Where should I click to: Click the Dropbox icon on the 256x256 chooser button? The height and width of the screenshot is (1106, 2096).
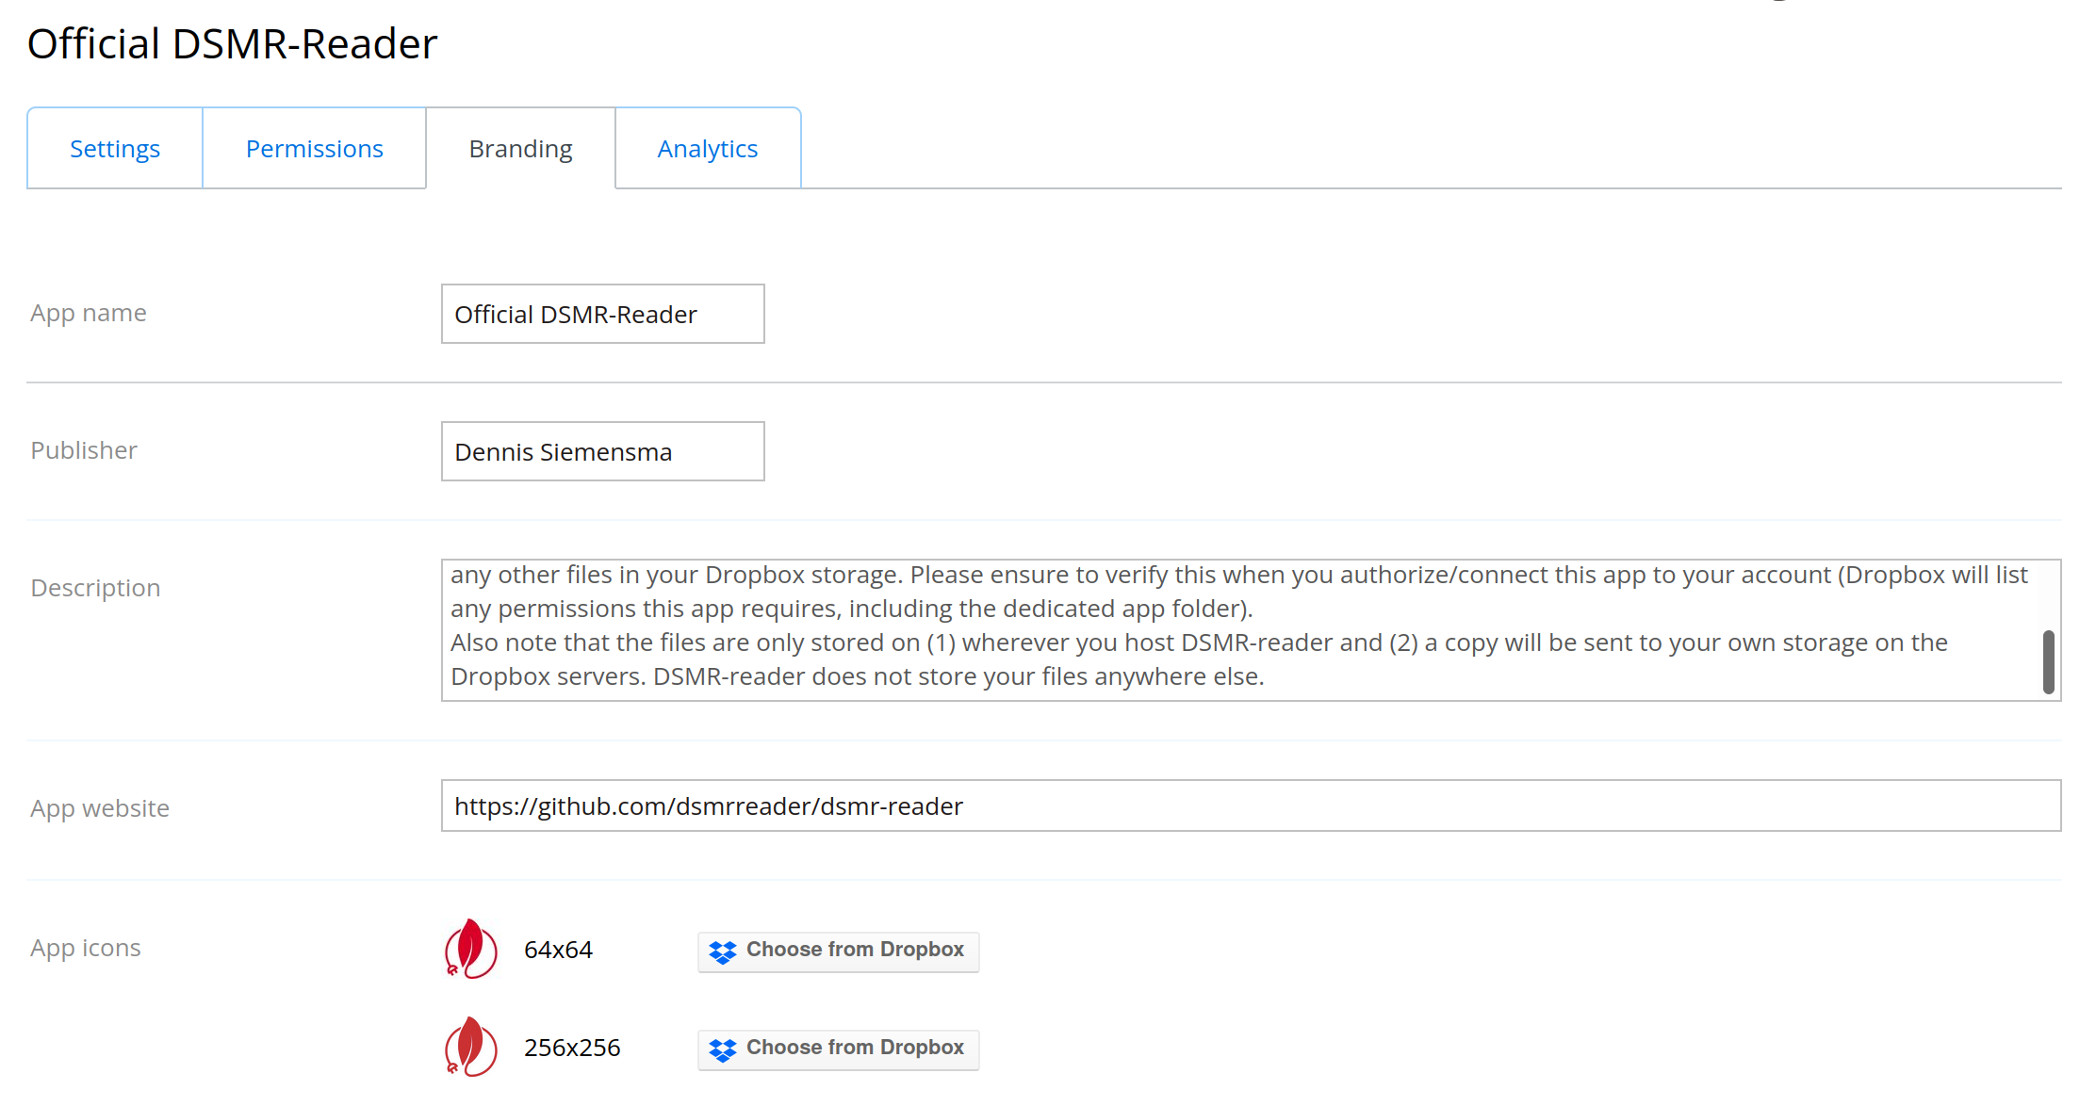click(722, 1049)
